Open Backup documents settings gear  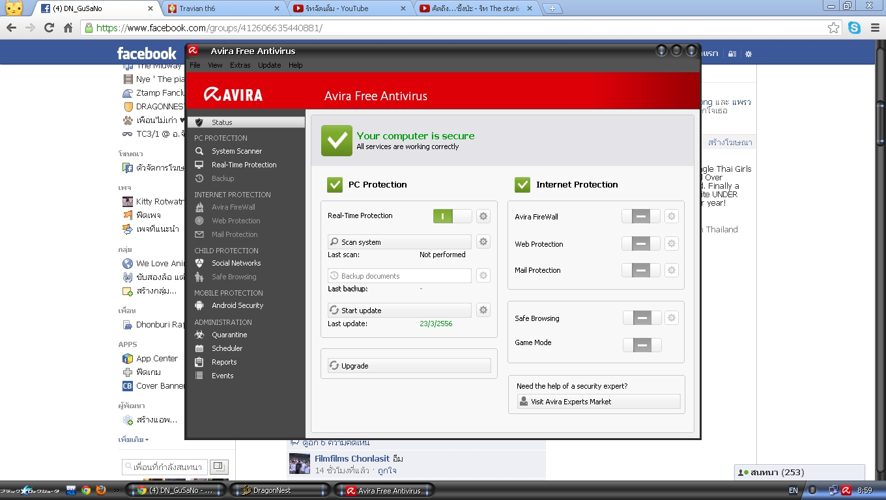coord(483,276)
